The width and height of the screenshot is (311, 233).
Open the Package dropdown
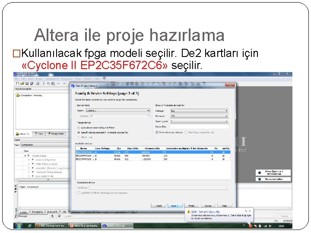[199, 111]
